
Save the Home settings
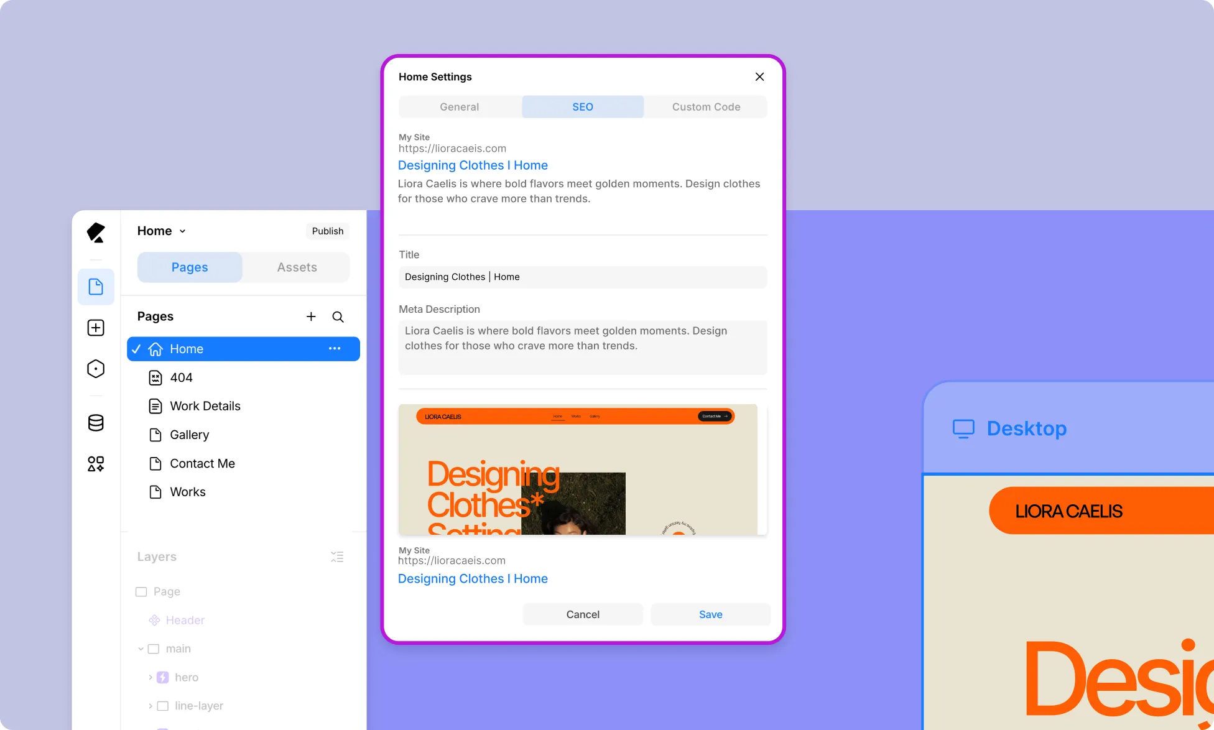[710, 614]
